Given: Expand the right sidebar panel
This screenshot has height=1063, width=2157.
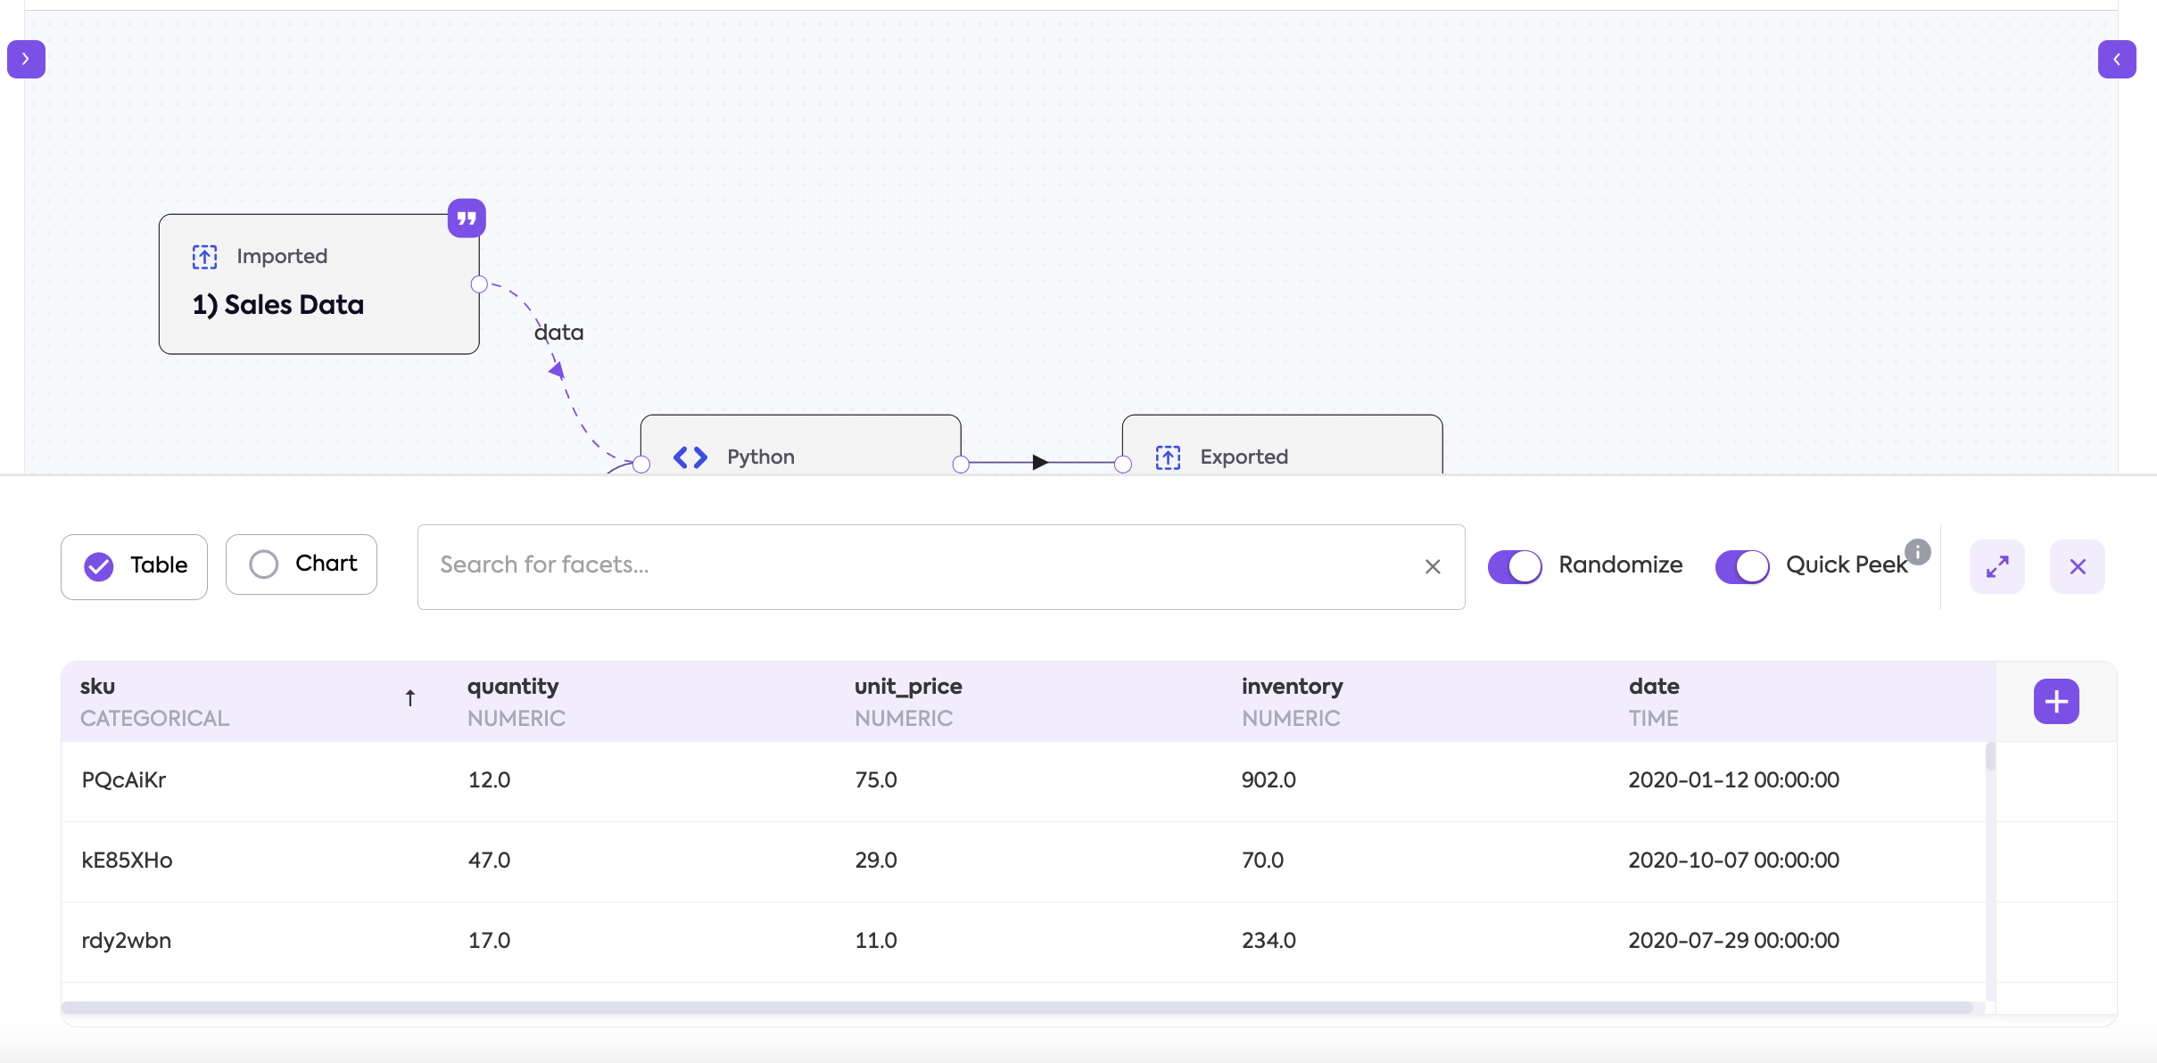Looking at the screenshot, I should (2116, 59).
